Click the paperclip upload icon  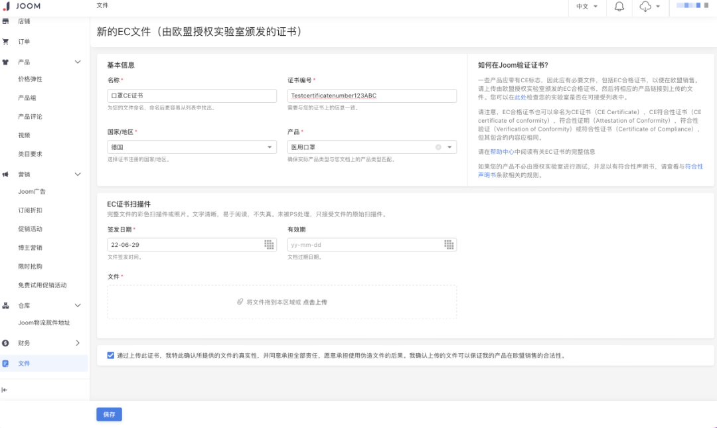[x=240, y=302]
